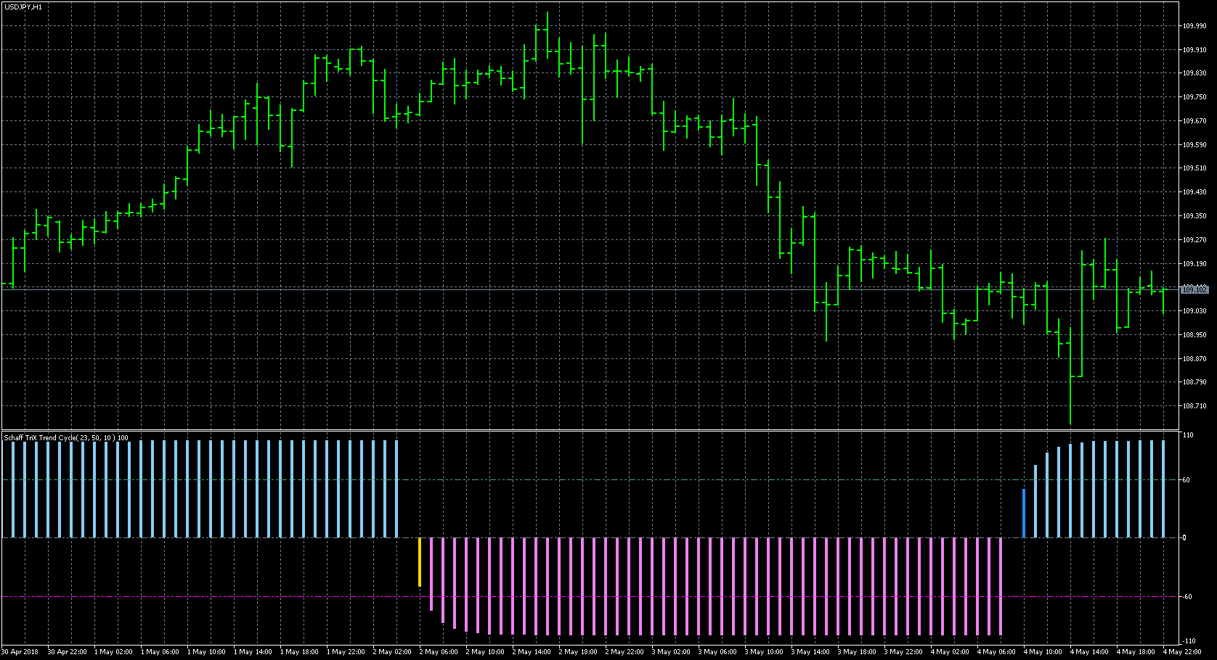Select the positive 60 indicator scale value
Viewport: 1217px width, 660px height.
click(1187, 480)
